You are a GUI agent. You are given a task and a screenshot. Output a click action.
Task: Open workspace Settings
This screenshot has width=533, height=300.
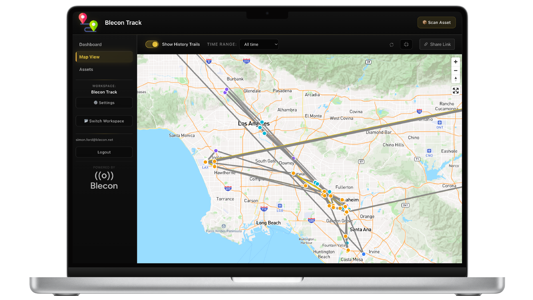[x=104, y=103]
